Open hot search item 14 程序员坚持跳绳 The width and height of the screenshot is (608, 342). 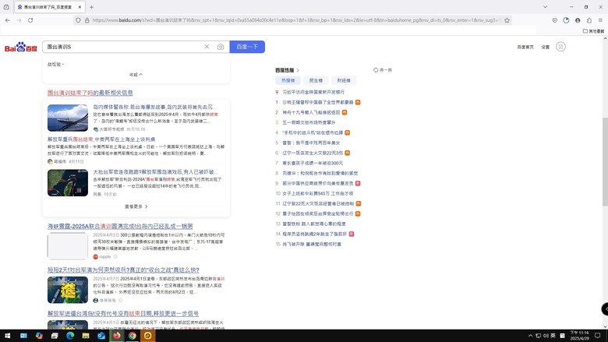pyautogui.click(x=314, y=234)
